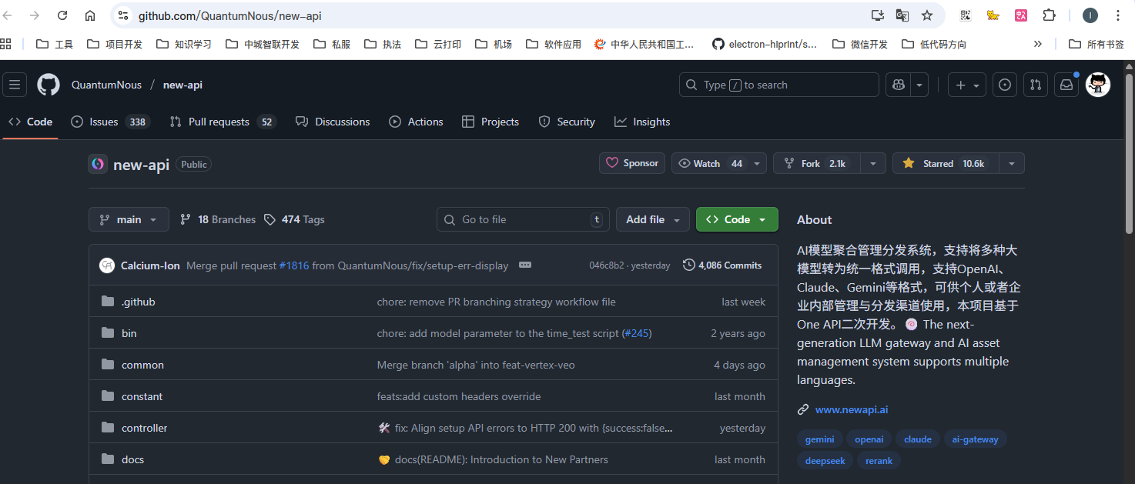Open the constant folder
Screen dimensions: 1135x484
142,396
